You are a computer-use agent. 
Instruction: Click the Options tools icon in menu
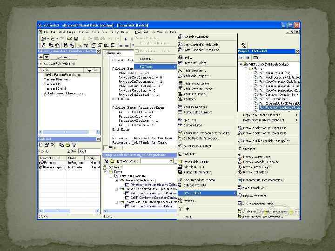[x=180, y=201]
